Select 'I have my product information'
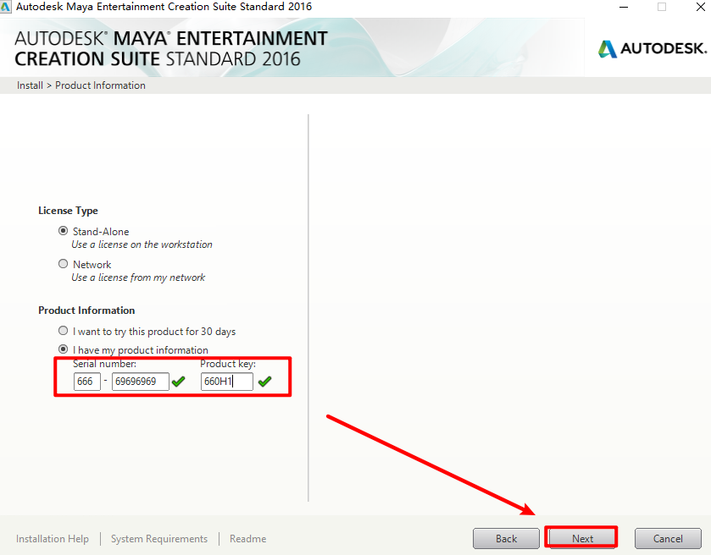 63,349
